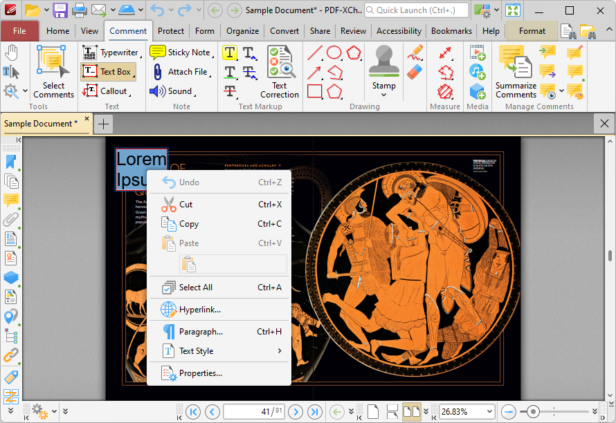Insert a Sound comment
616x423 pixels.
click(x=173, y=91)
